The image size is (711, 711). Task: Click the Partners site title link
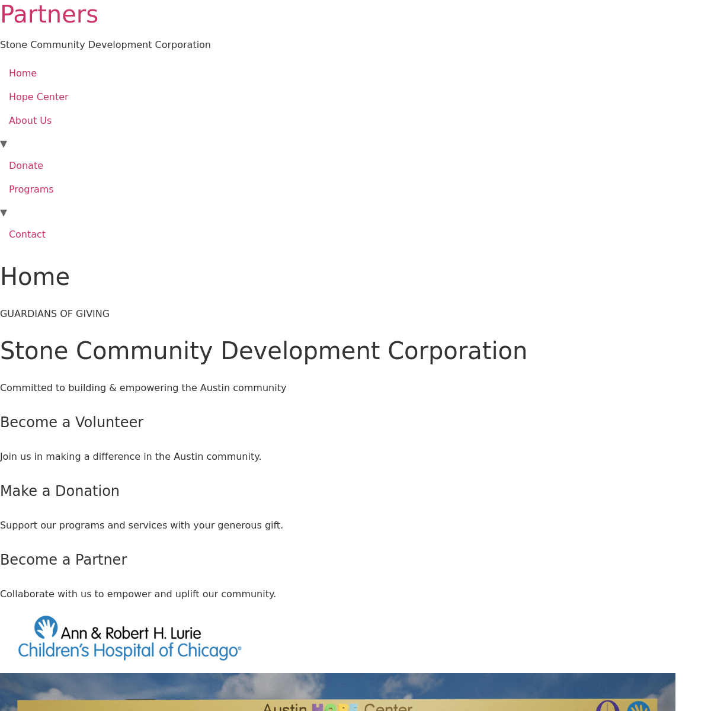pos(49,15)
